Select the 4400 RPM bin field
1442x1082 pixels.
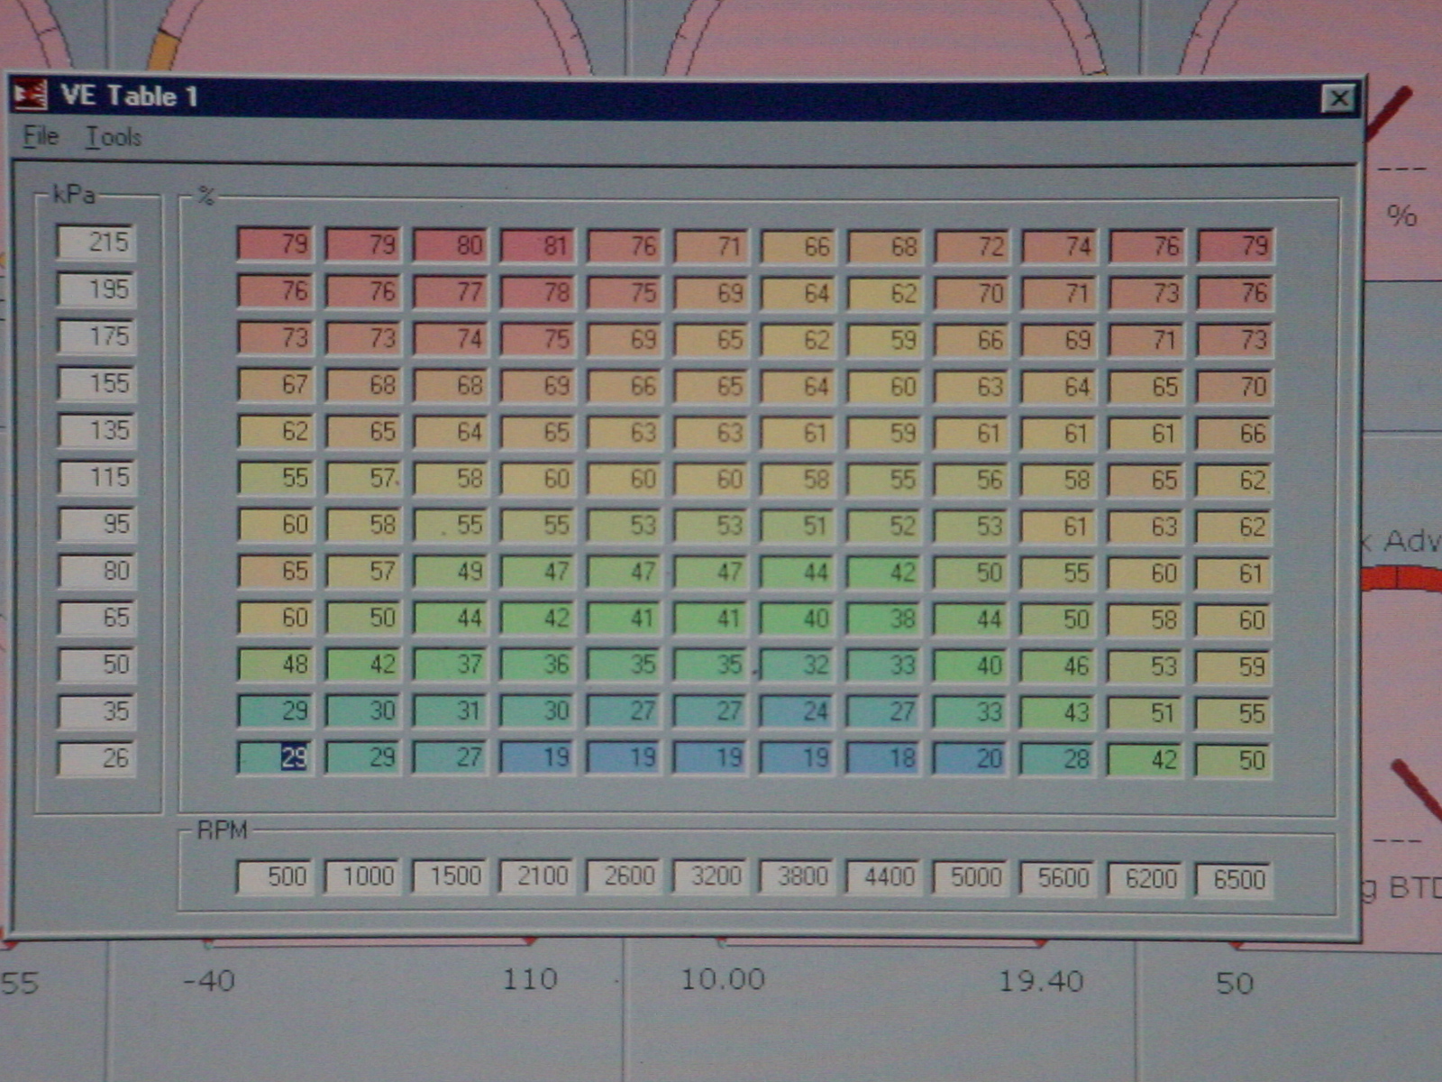(x=884, y=877)
